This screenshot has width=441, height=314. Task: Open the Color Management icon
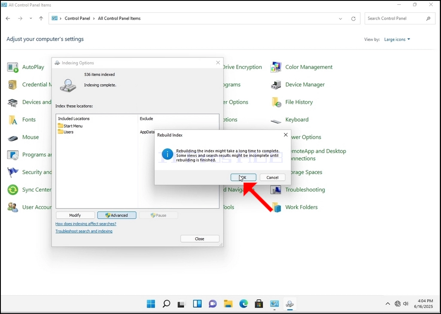[x=275, y=67]
